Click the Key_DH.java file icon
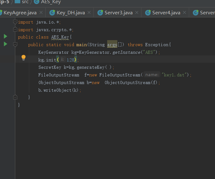 pos(52,13)
